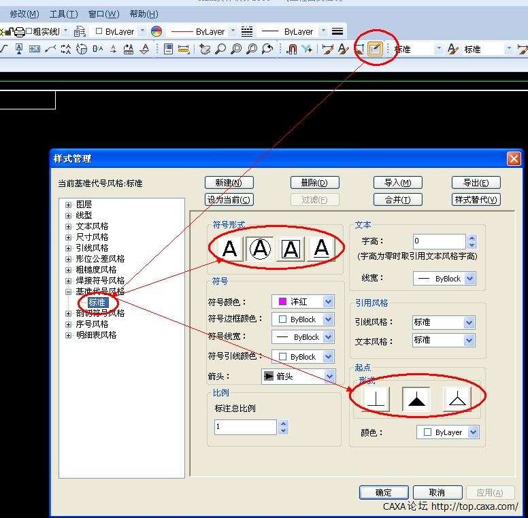Viewport: 528px width, 518px height.
Task: Choose the boxed A symbol form
Action: click(291, 249)
